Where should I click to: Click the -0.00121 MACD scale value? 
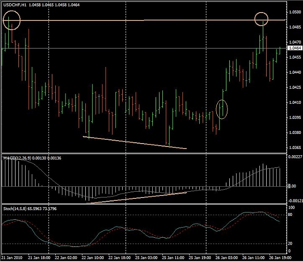[295, 201]
